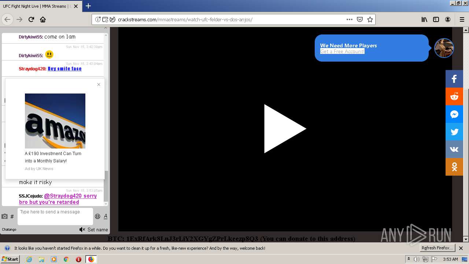The height and width of the screenshot is (264, 469).
Task: Open the @Straydog420 sorry bro message link
Action: pos(58,199)
